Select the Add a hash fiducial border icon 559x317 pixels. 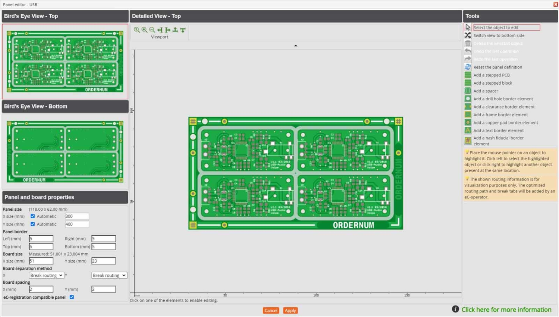(x=468, y=141)
